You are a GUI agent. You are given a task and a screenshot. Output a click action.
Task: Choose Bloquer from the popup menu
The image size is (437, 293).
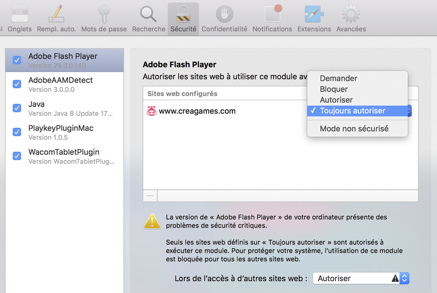coord(333,89)
